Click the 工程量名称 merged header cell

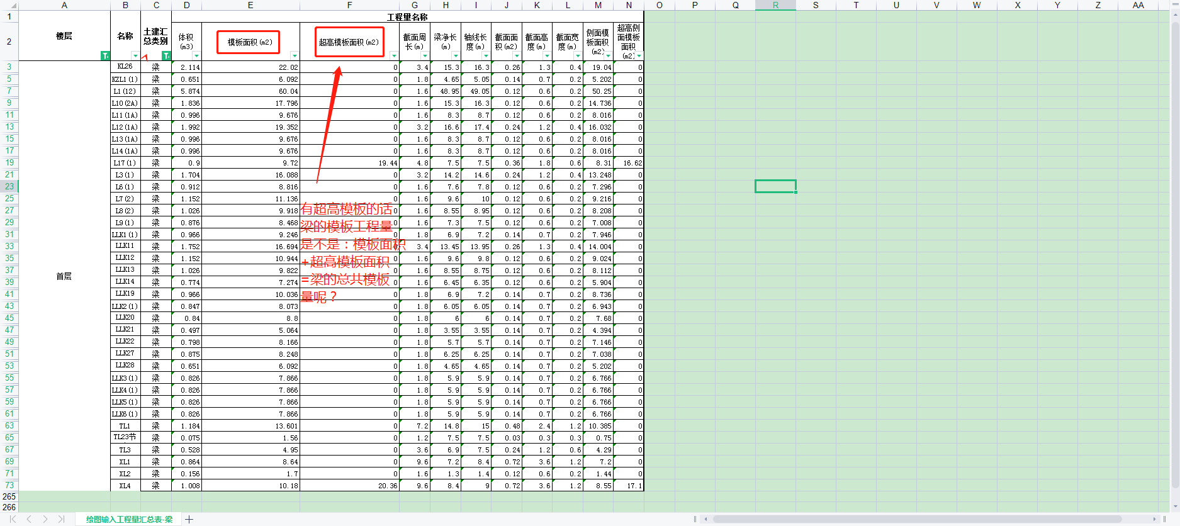pos(407,17)
